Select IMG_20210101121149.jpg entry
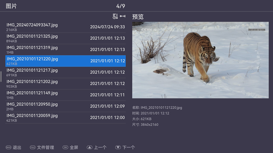This screenshot has width=273, height=153. (x=65, y=95)
